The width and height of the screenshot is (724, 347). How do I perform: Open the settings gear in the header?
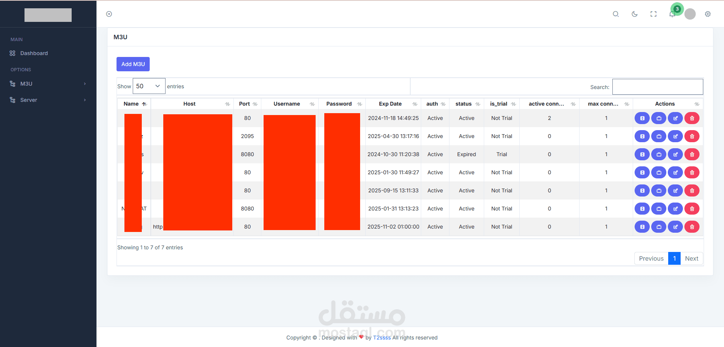click(708, 14)
